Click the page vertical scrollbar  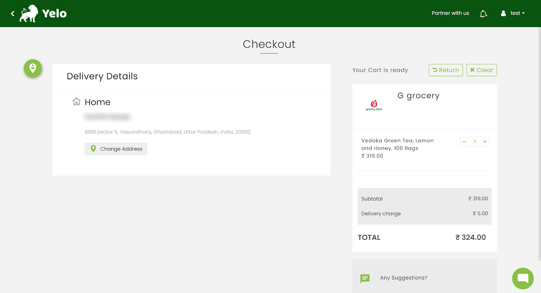539,142
